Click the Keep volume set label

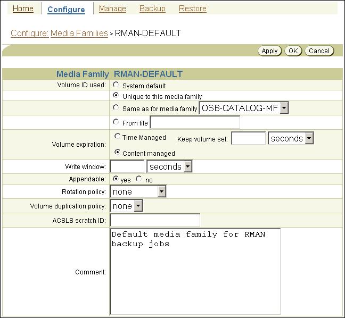203,139
